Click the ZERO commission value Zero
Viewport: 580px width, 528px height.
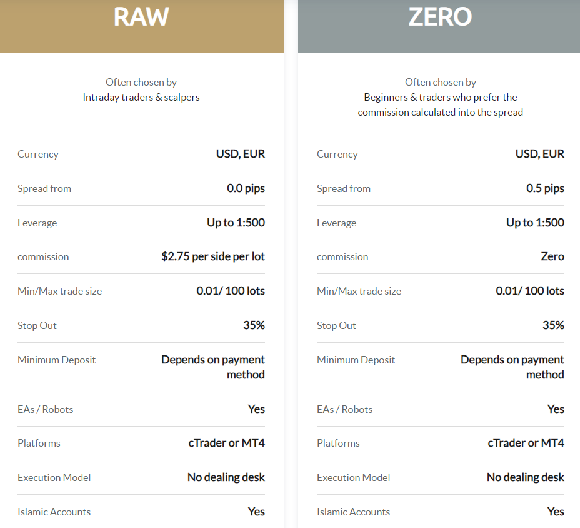coord(552,256)
